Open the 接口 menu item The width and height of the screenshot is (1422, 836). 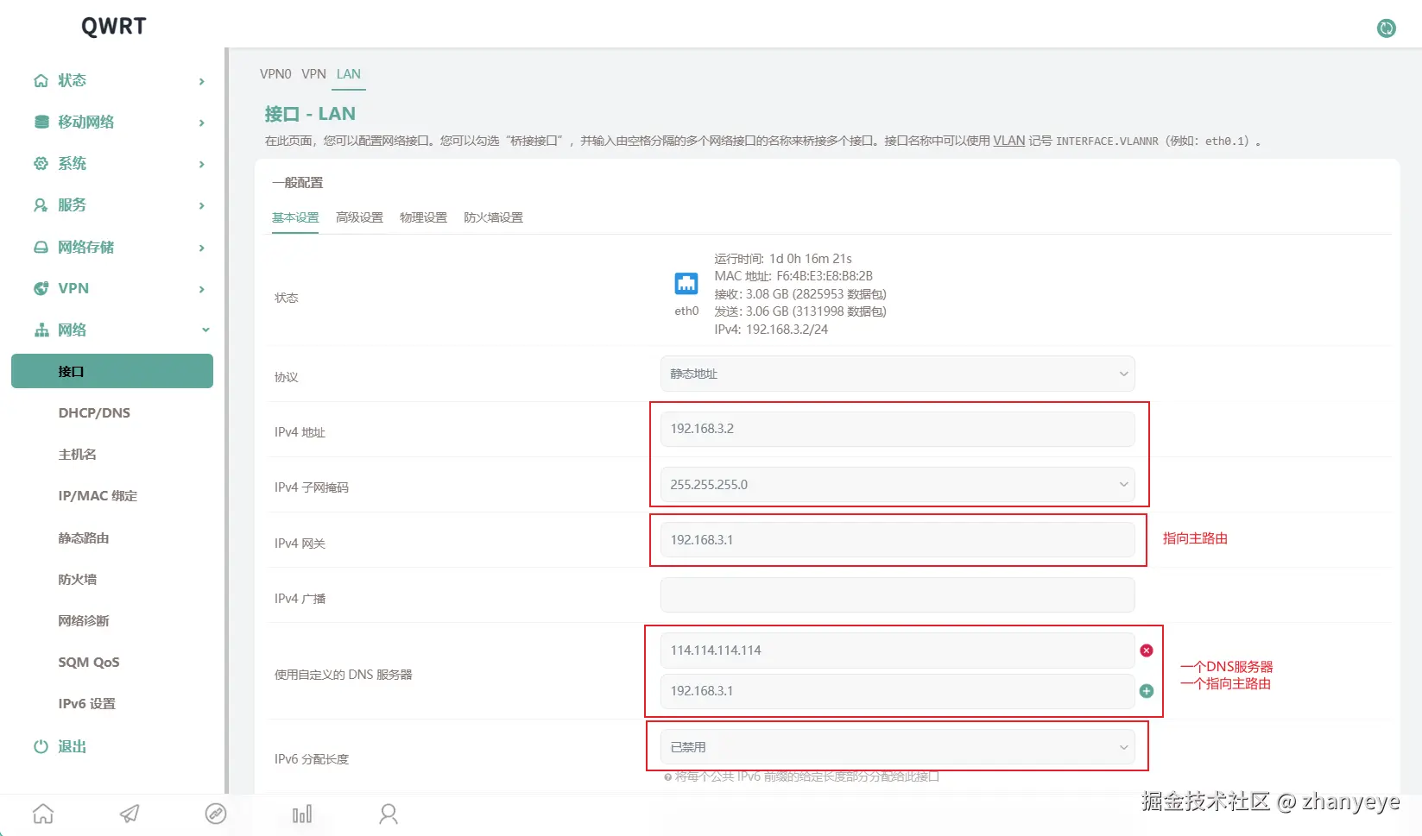click(x=112, y=371)
